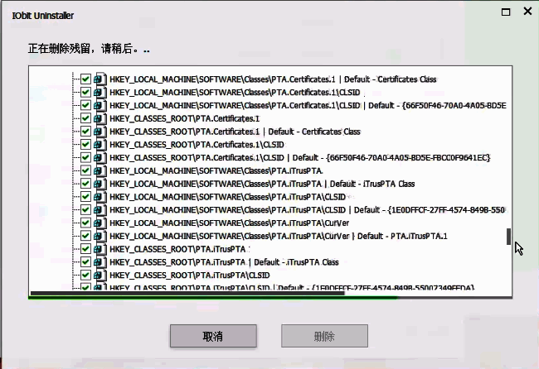Click registry icon of HKEY_LOCAL_MACHINE Certificates.1 Default Certificates Class
The height and width of the screenshot is (369, 539).
coord(100,79)
